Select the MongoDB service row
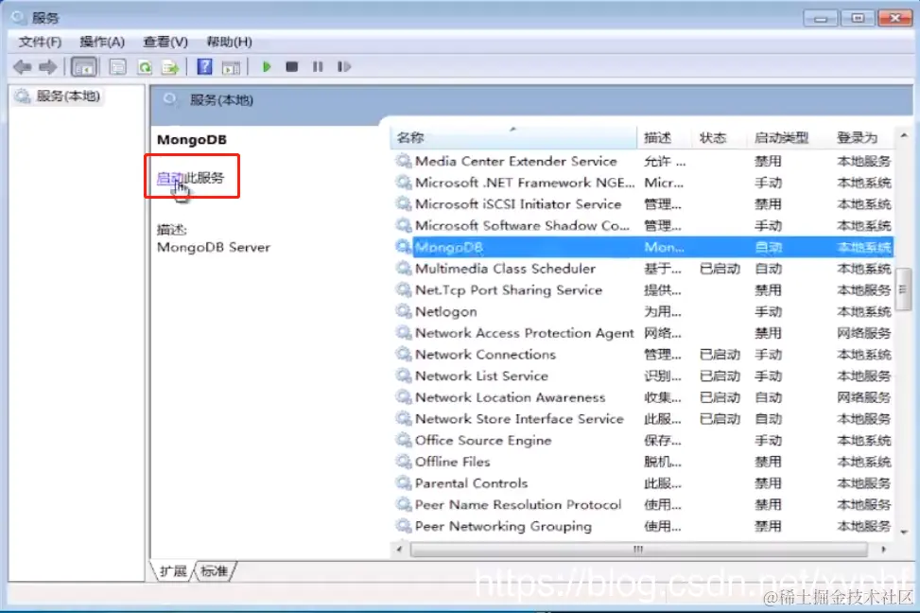The height and width of the screenshot is (613, 920). coord(643,247)
